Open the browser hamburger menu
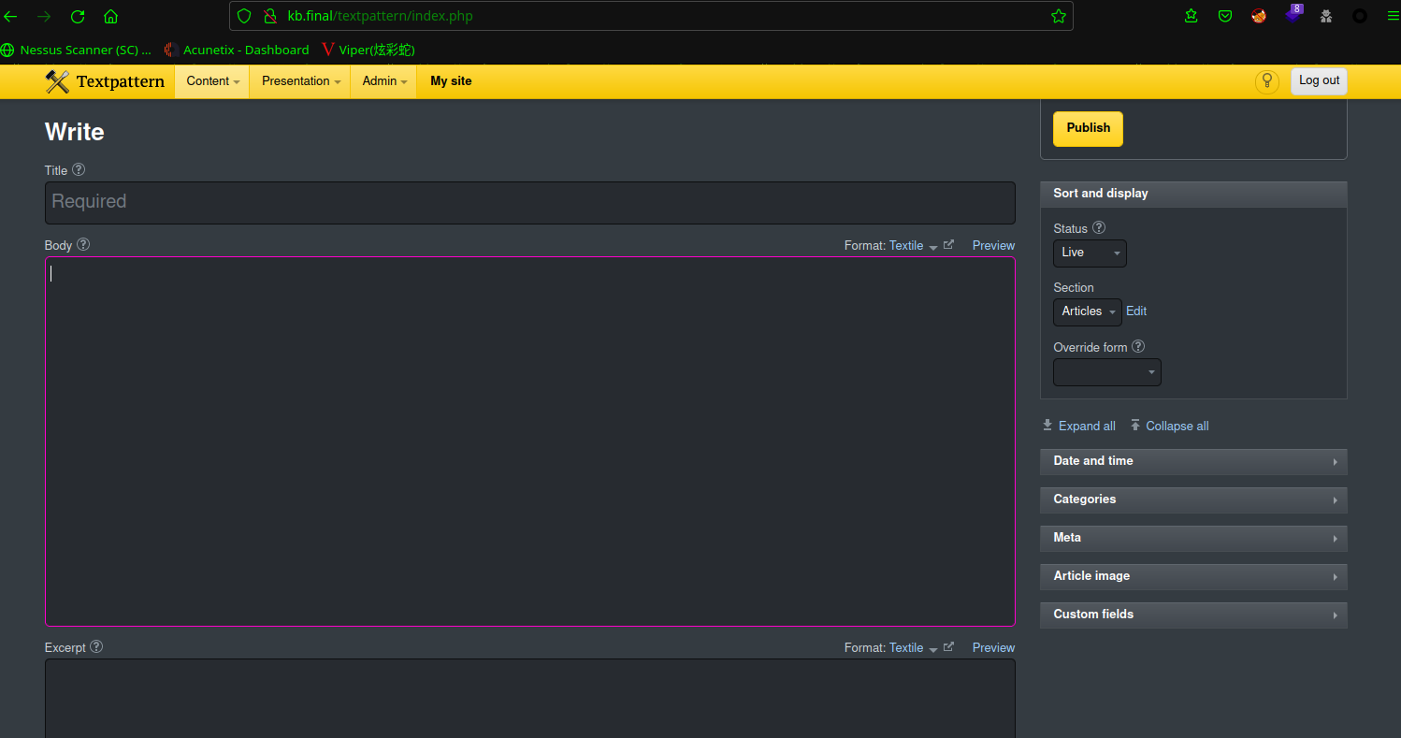Image resolution: width=1401 pixels, height=738 pixels. (x=1393, y=16)
